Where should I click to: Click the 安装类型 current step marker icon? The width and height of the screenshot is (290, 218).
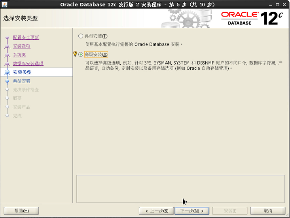pyautogui.click(x=7, y=72)
